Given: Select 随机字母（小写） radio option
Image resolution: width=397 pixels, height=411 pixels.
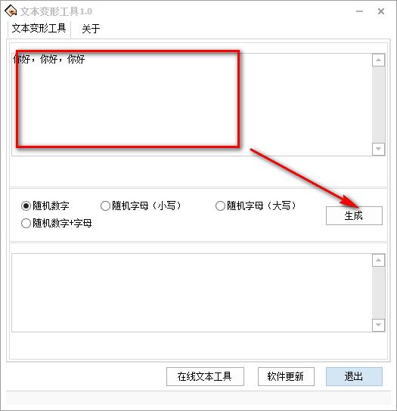Looking at the screenshot, I should click(x=141, y=205).
